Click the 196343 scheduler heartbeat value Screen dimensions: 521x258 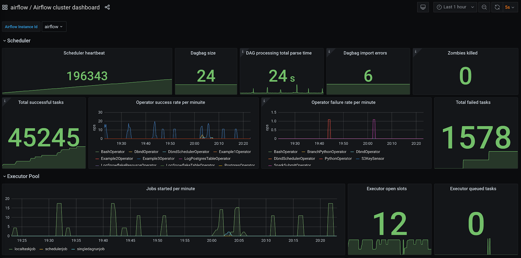(x=87, y=76)
